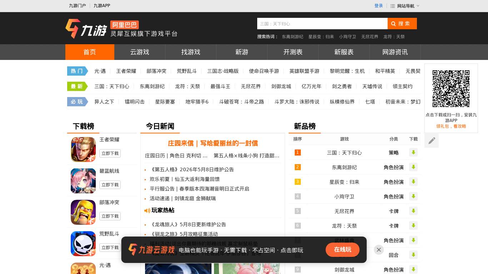Download arrow for 武林盛典 row
488x274 pixels.
click(413, 240)
